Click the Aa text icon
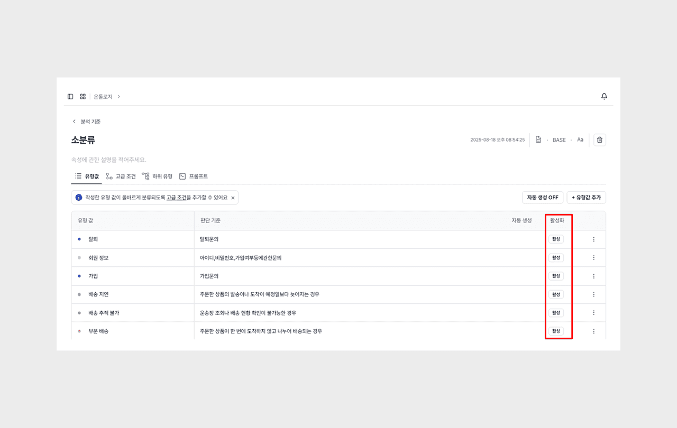Image resolution: width=677 pixels, height=428 pixels. [x=580, y=139]
